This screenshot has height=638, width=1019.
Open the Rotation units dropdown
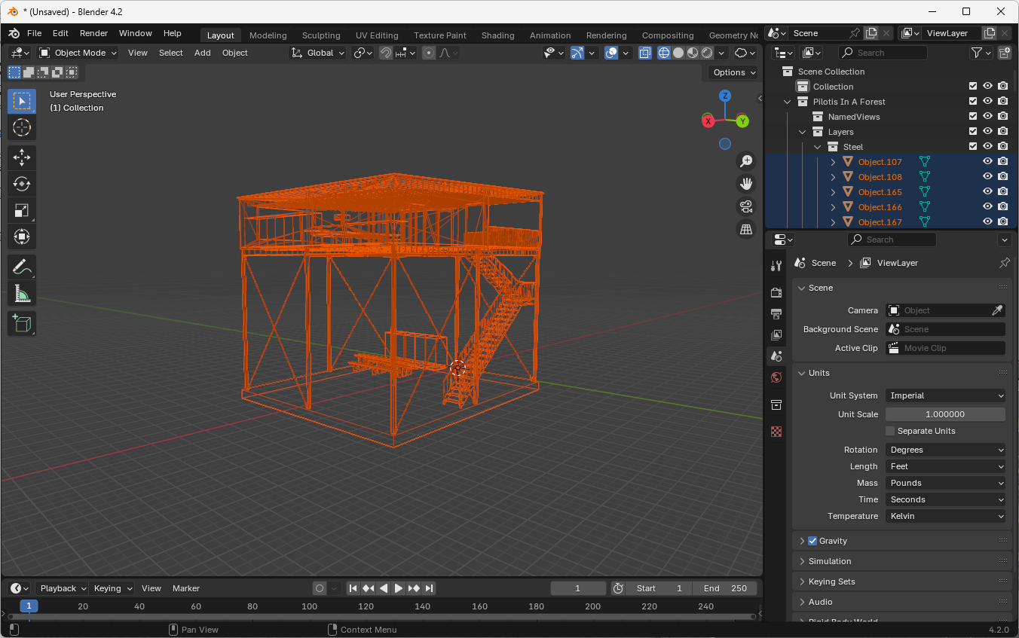[945, 450]
